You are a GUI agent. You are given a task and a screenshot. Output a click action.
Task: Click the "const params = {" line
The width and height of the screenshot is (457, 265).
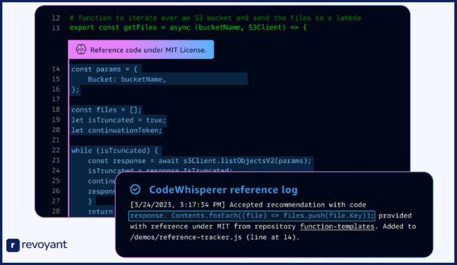click(104, 69)
